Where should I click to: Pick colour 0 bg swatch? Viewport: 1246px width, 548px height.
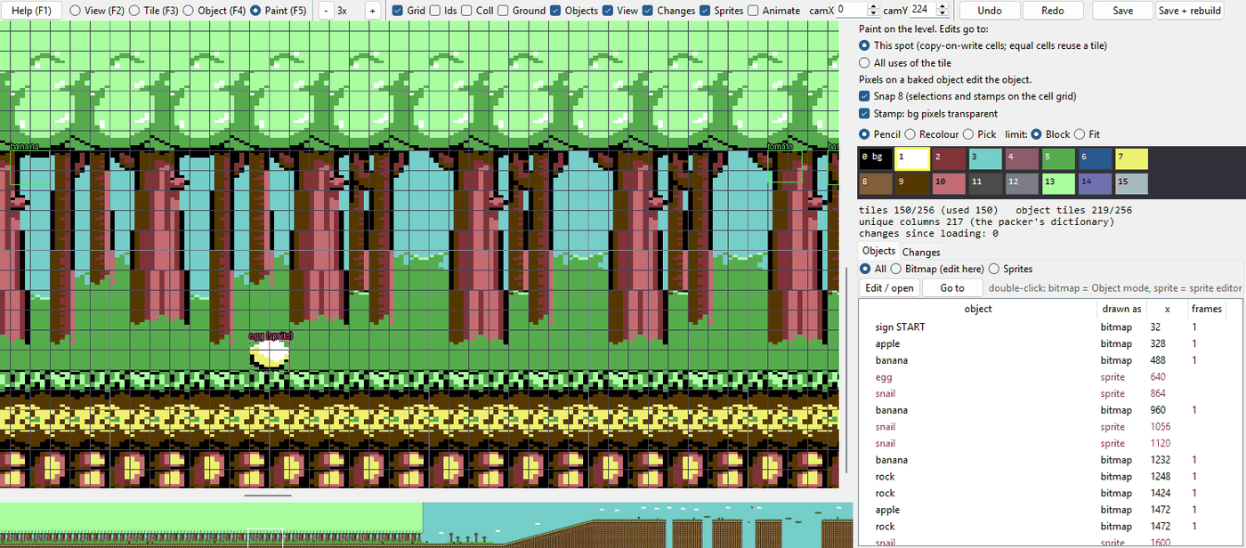(x=874, y=159)
